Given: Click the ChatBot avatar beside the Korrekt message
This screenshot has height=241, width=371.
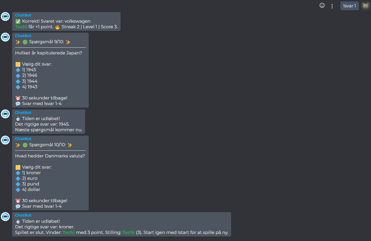Looking at the screenshot, I should tap(5, 17).
